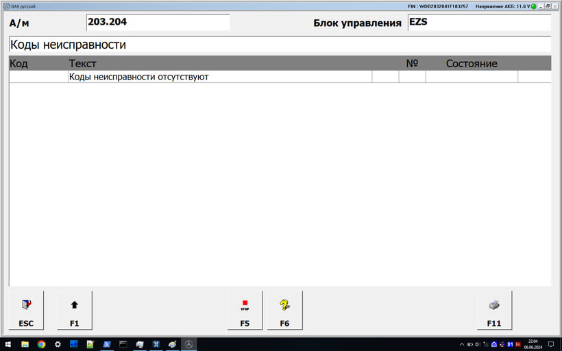Click the 'А/м' label
Screen dimensions: 562x351
point(19,23)
